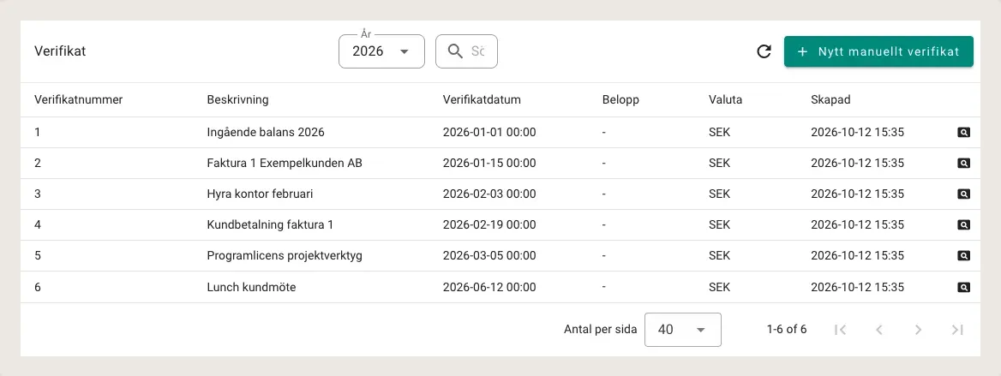The width and height of the screenshot is (1001, 376).
Task: Click verifikatnummer 5 cell
Action: [x=37, y=255]
